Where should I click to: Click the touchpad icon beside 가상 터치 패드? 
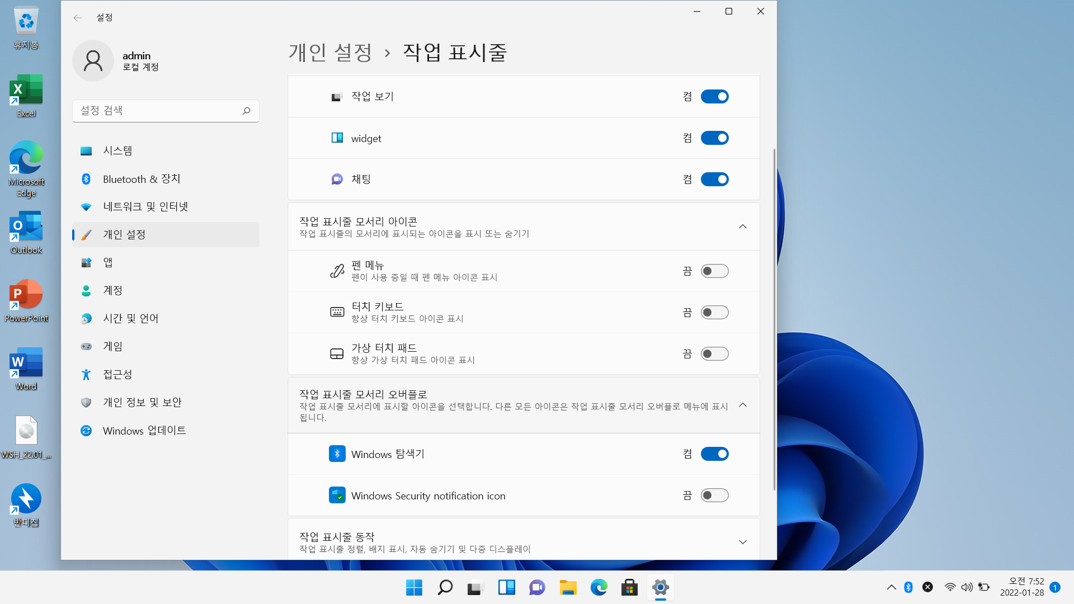pyautogui.click(x=337, y=354)
